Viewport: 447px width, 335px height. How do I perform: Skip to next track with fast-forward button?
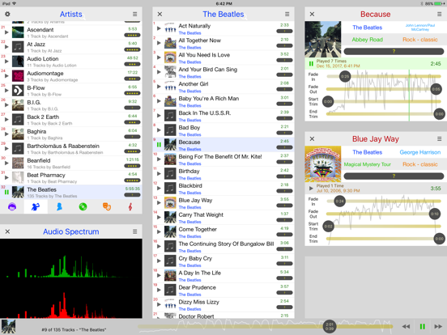click(x=438, y=326)
